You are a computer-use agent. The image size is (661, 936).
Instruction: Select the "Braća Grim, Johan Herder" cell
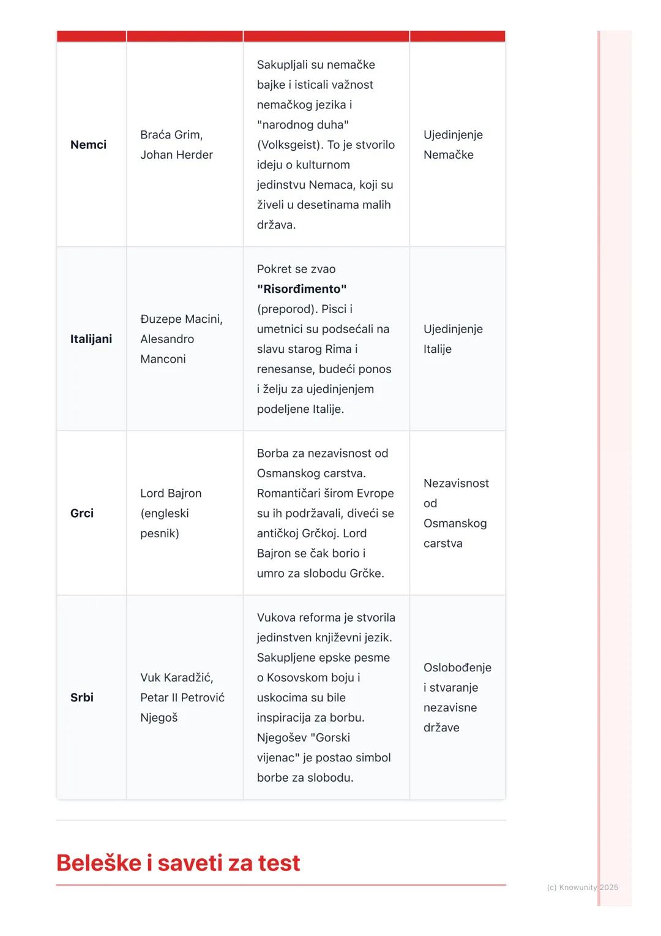[176, 145]
